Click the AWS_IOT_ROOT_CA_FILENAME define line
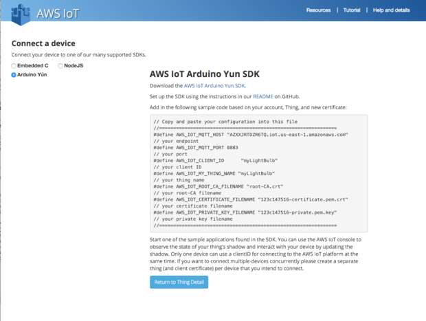This screenshot has height=321, width=426. (218, 186)
